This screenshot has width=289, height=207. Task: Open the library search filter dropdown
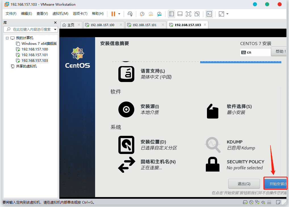(x=55, y=29)
